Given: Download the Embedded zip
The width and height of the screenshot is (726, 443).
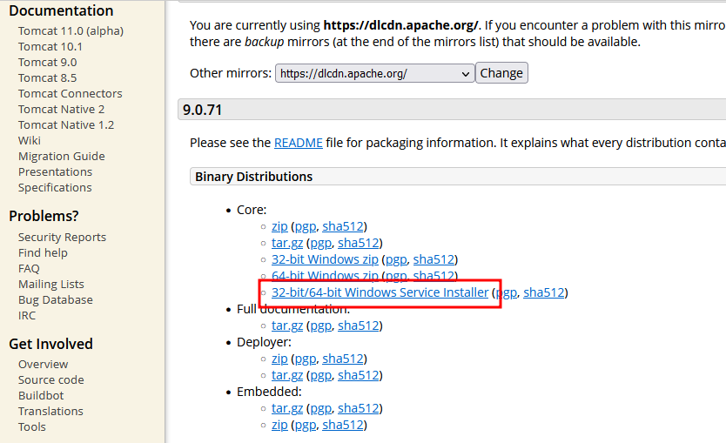Looking at the screenshot, I should coord(279,426).
